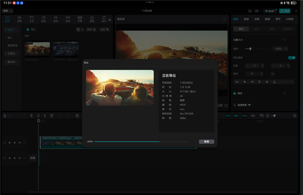Image resolution: width=303 pixels, height=195 pixels.
Task: Switch to the 变速 (Speed) tab
Action: tap(246, 19)
